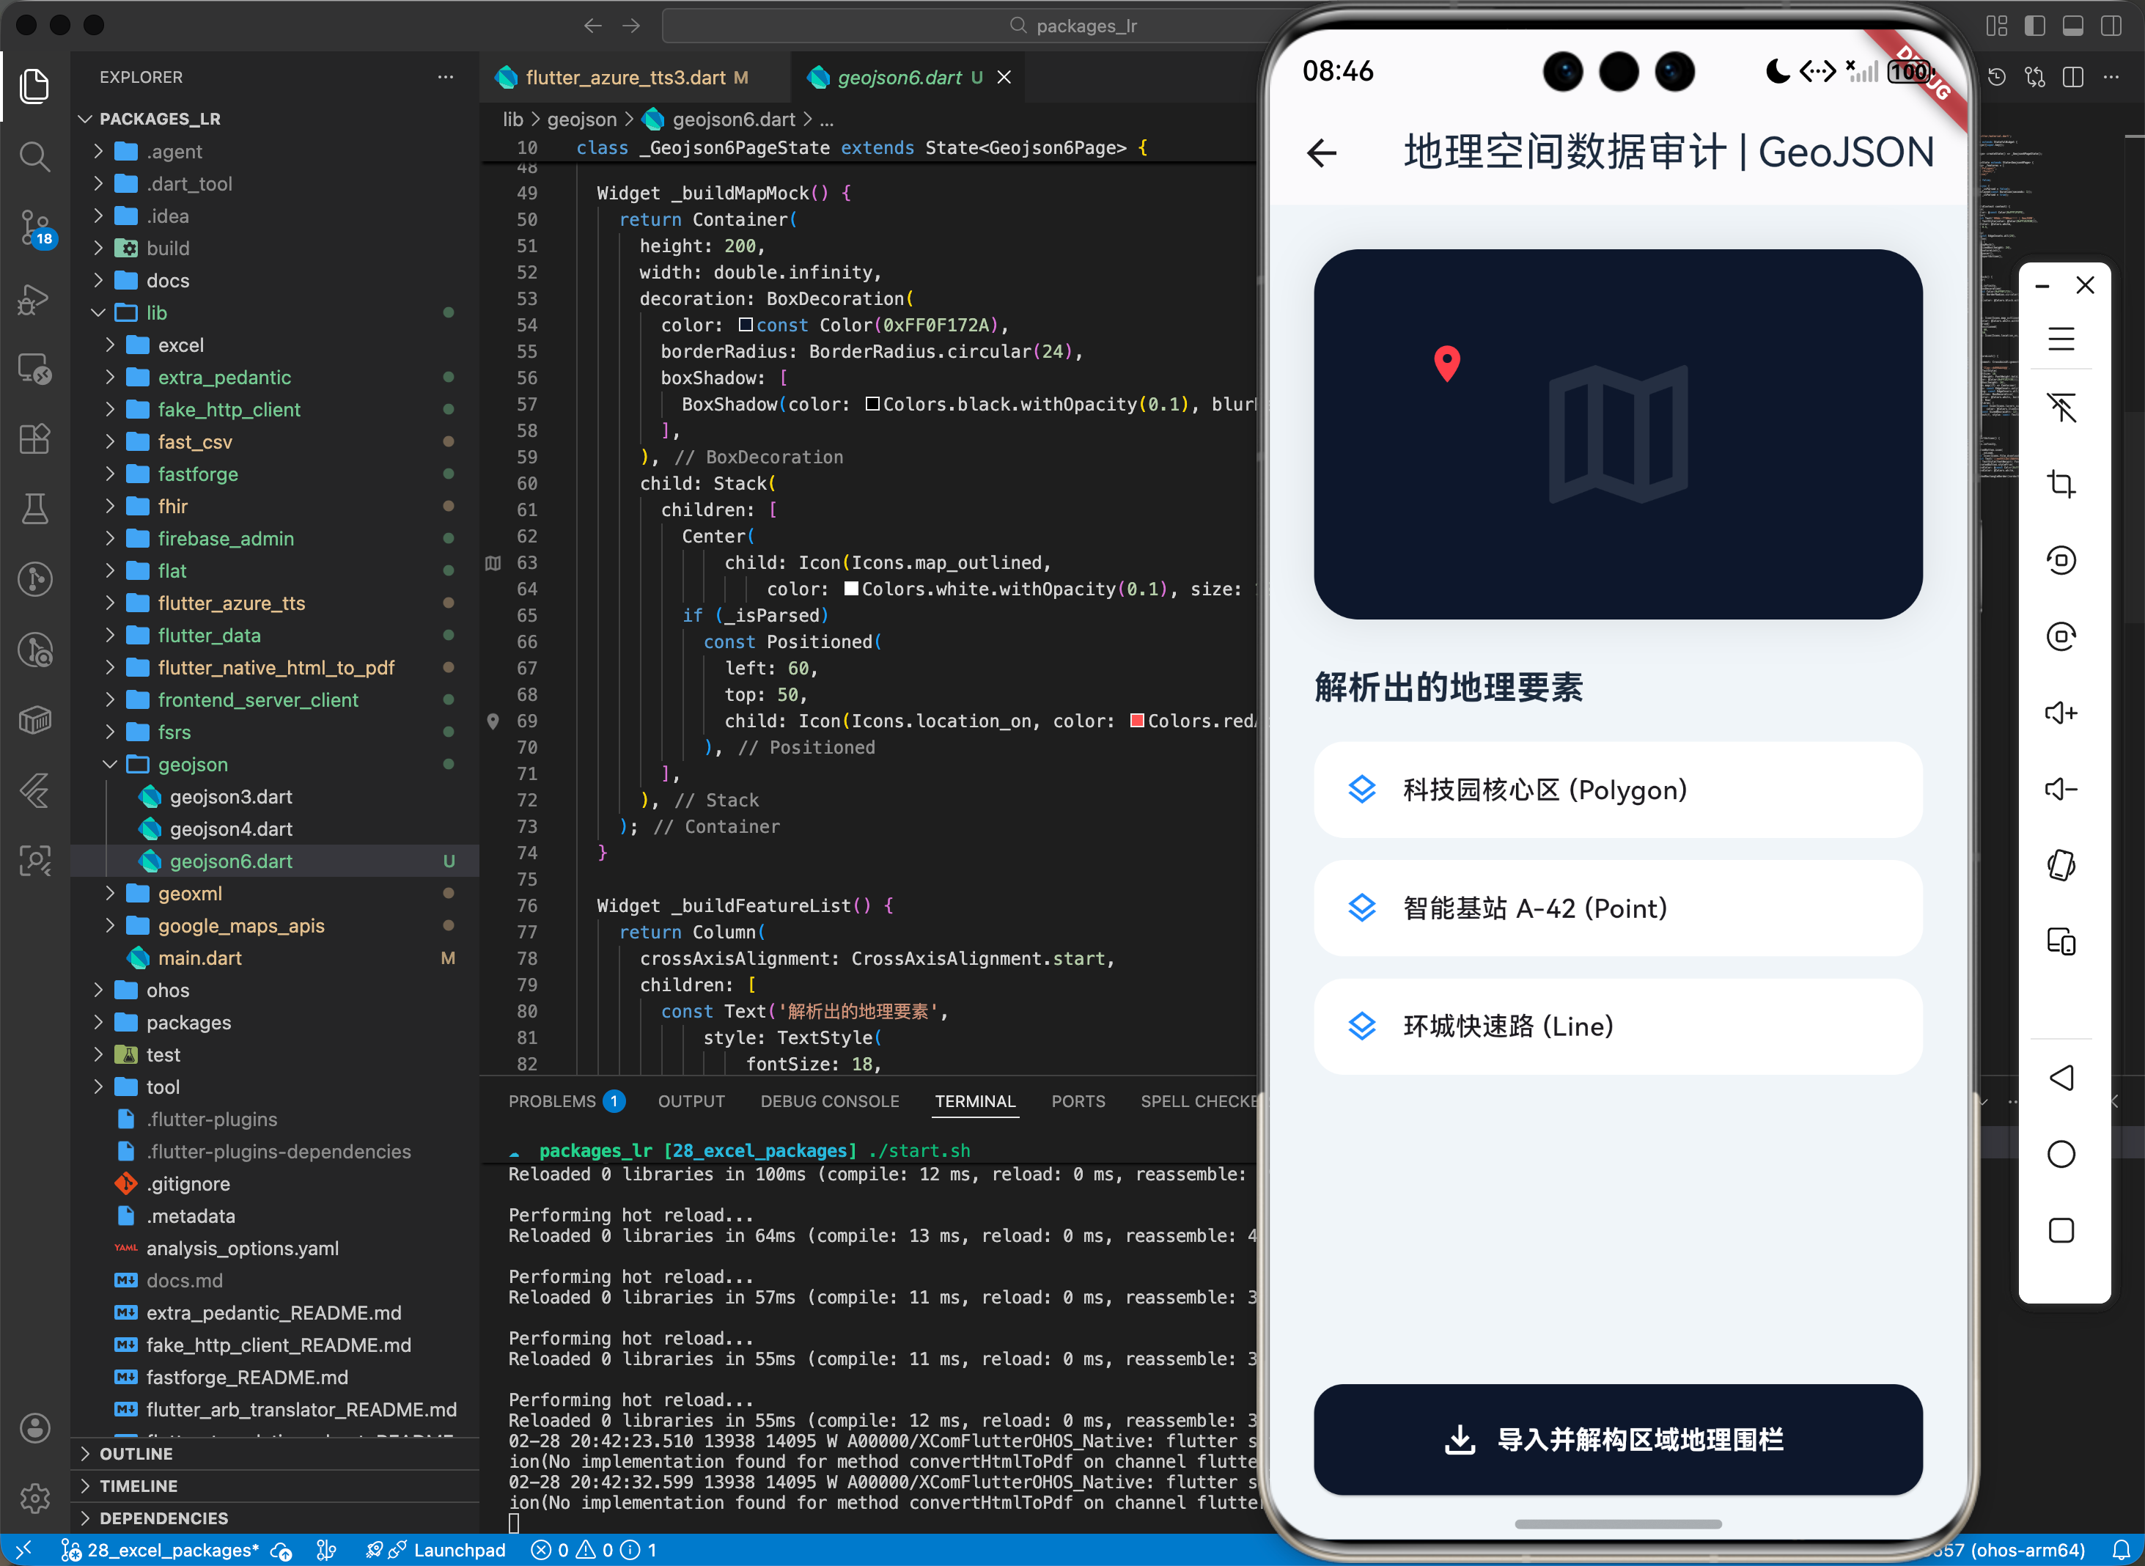Screen dimensions: 2145x1566
Task: Click Explorer more actions ellipsis
Action: pos(446,77)
